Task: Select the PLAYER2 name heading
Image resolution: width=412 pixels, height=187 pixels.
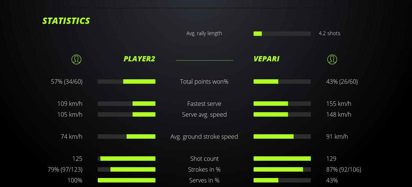Action: tap(139, 59)
